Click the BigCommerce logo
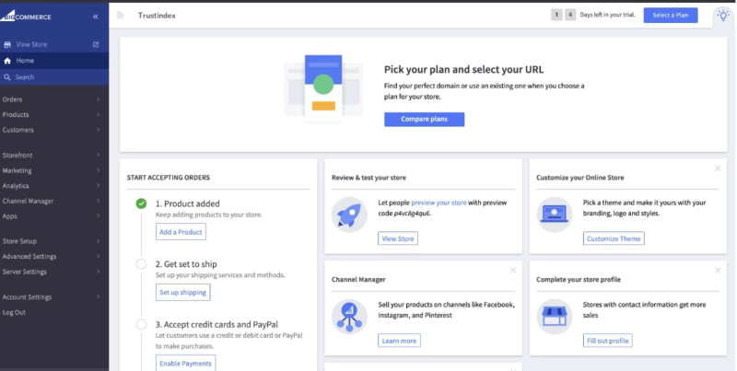Viewport: 737px width, 371px height. (x=27, y=17)
